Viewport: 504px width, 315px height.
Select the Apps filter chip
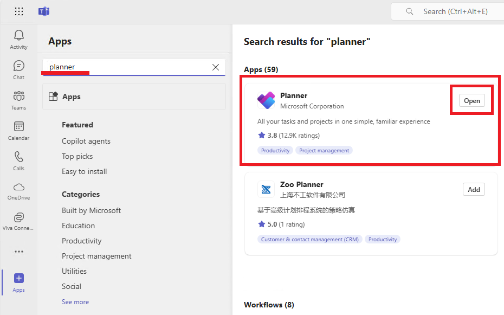[x=70, y=97]
